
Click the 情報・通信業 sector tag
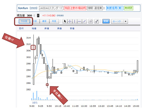pyautogui.click(x=95, y=8)
